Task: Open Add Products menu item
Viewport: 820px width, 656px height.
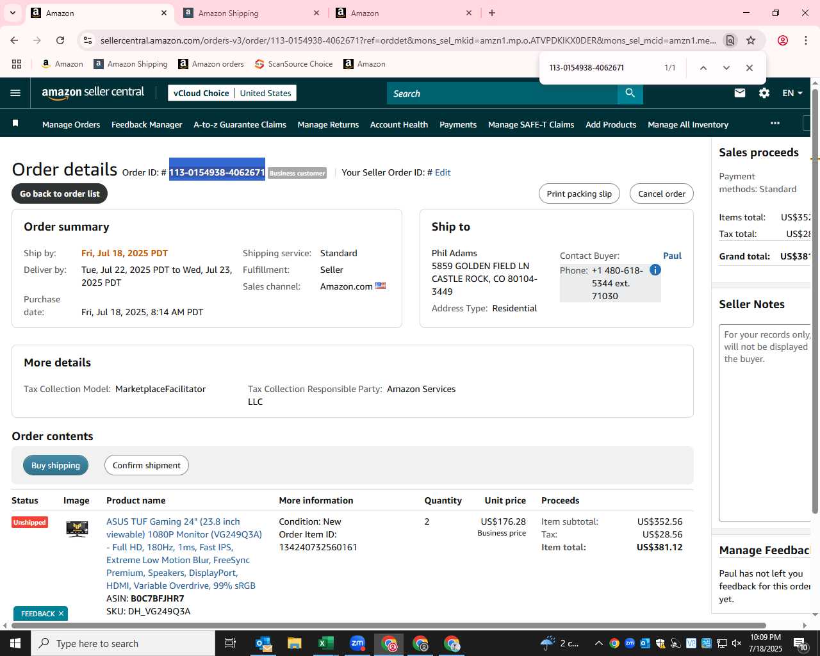Action: tap(611, 124)
